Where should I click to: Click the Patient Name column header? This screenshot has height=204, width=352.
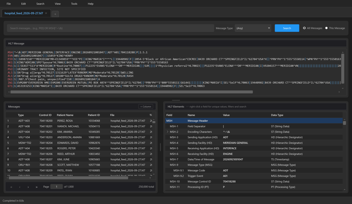[x=65, y=115]
